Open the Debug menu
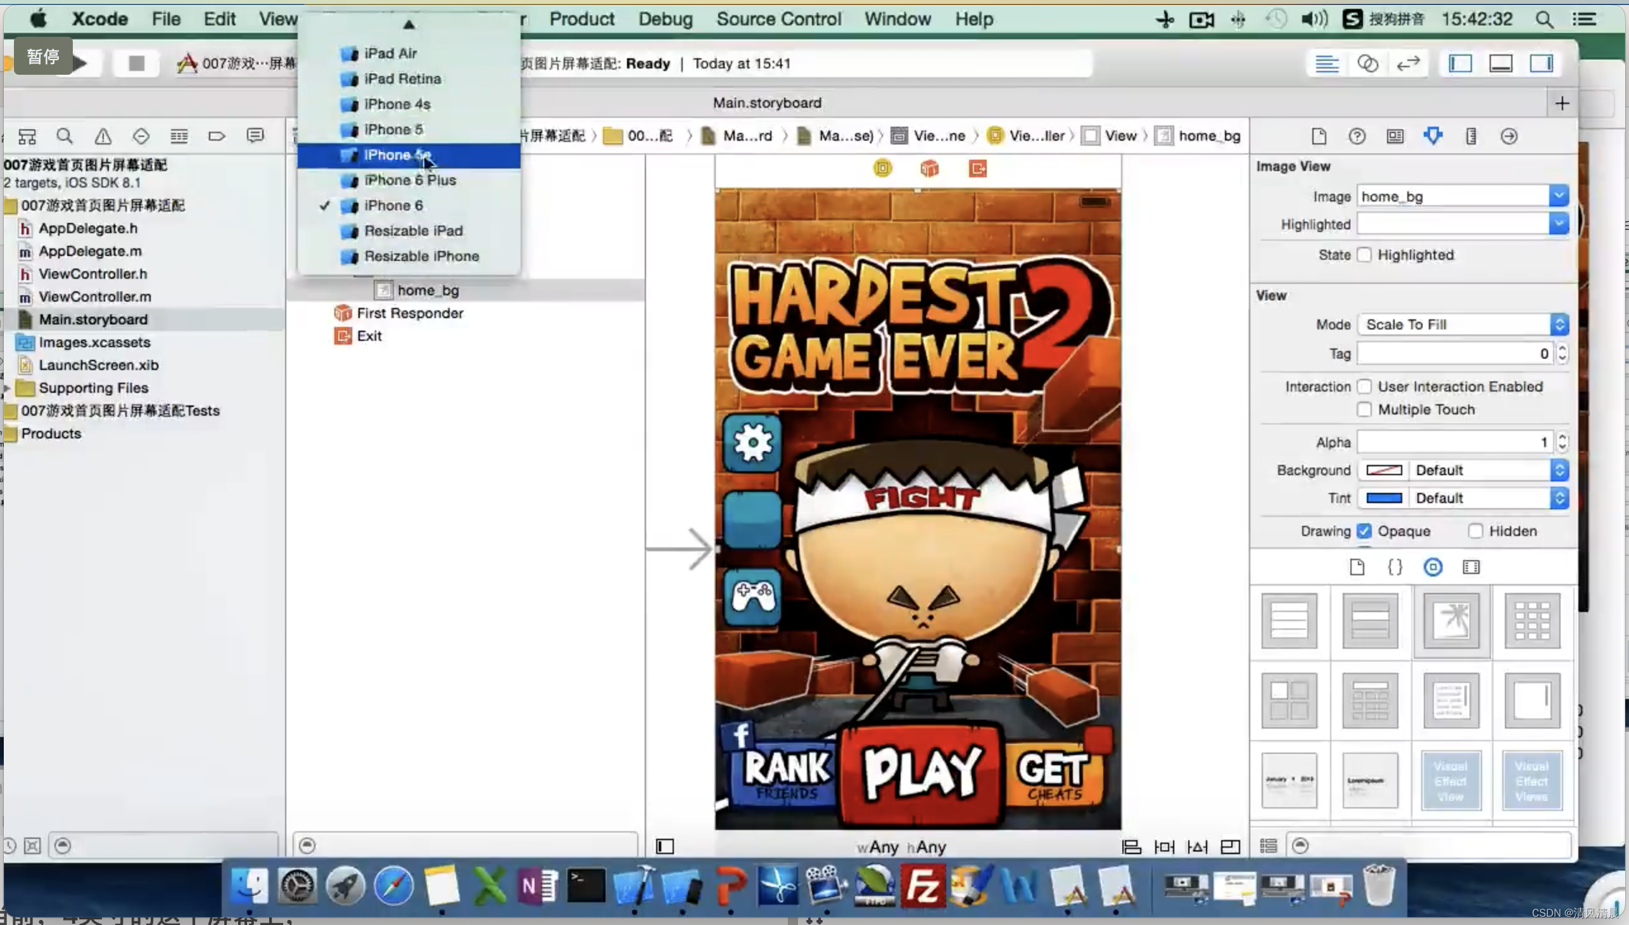This screenshot has width=1629, height=925. coord(665,19)
